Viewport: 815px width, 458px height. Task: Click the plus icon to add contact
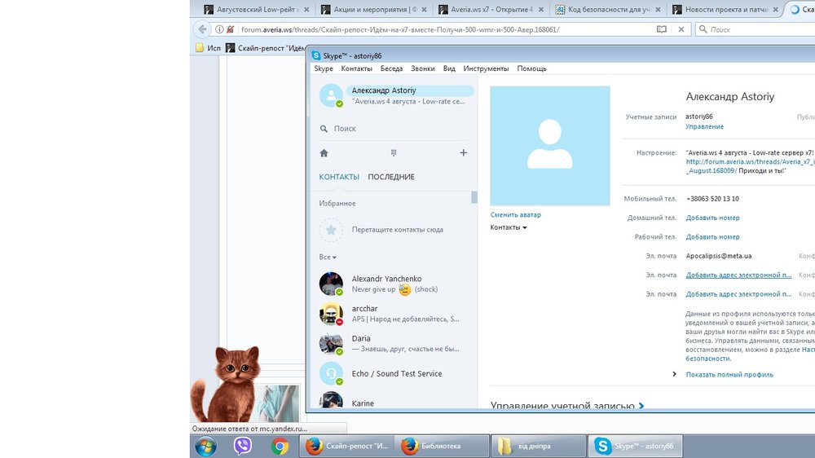click(x=463, y=153)
